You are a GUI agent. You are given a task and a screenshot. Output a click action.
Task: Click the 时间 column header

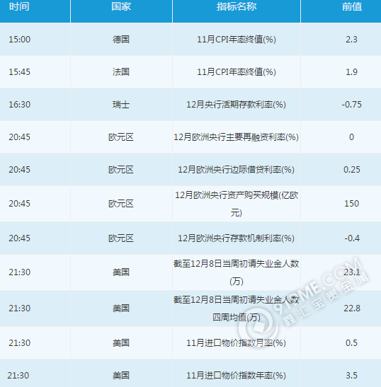point(19,6)
